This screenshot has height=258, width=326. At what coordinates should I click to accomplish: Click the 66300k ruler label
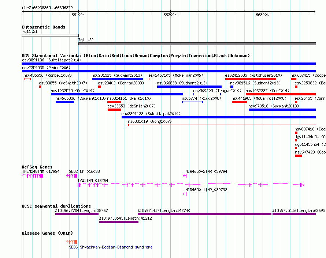click(262, 15)
